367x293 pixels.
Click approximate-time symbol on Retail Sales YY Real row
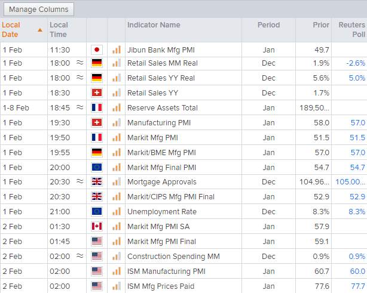pos(80,78)
